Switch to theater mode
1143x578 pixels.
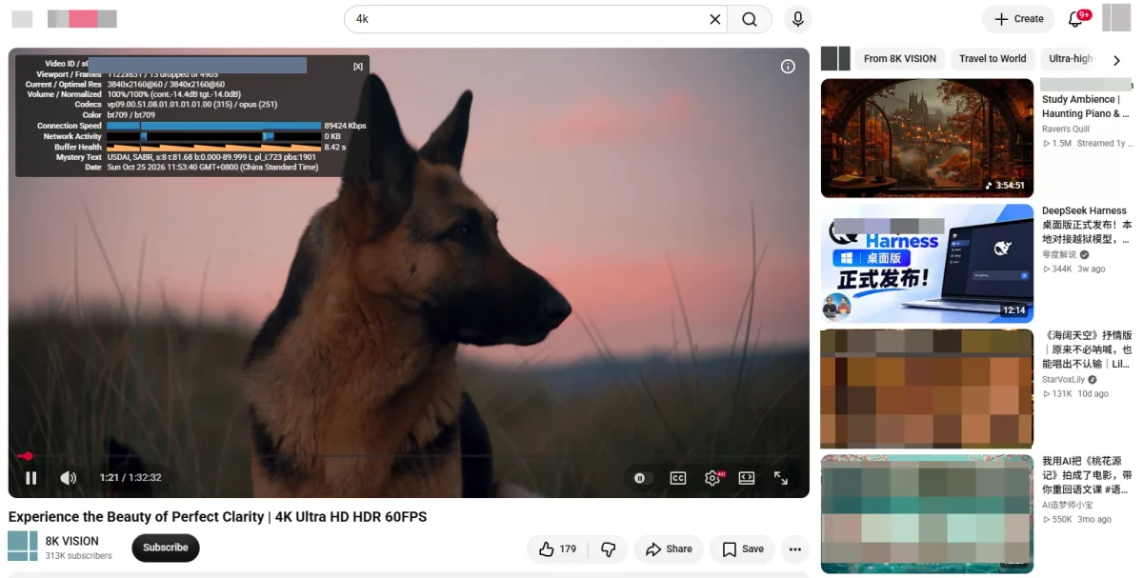click(747, 478)
